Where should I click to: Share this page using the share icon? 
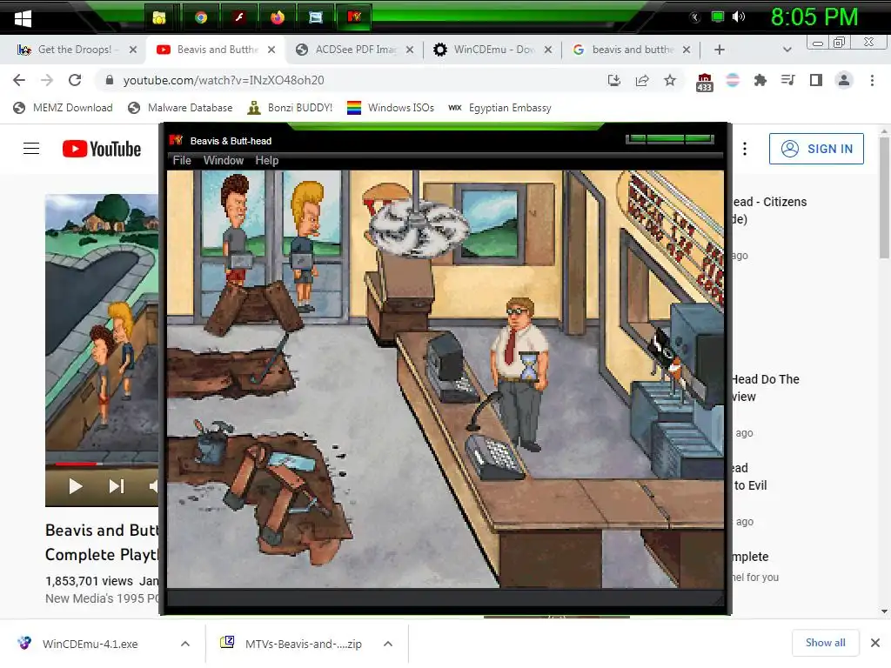coord(642,80)
